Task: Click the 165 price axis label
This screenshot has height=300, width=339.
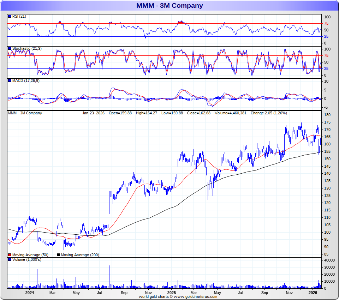Action: (x=327, y=137)
